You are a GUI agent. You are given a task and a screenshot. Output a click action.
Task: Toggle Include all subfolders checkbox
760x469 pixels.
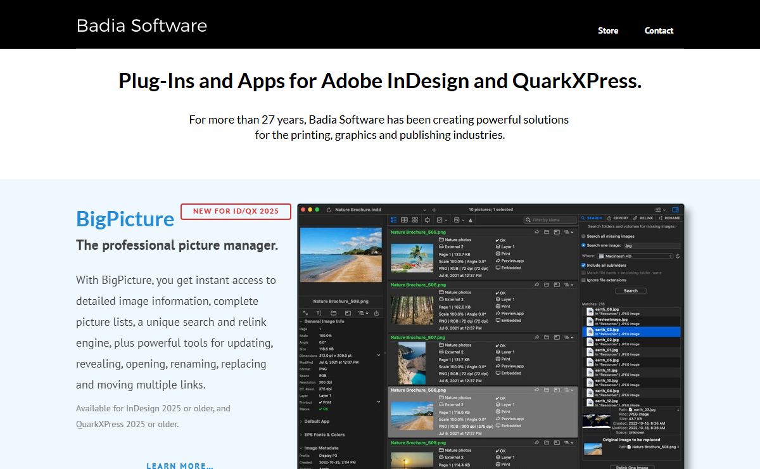583,266
